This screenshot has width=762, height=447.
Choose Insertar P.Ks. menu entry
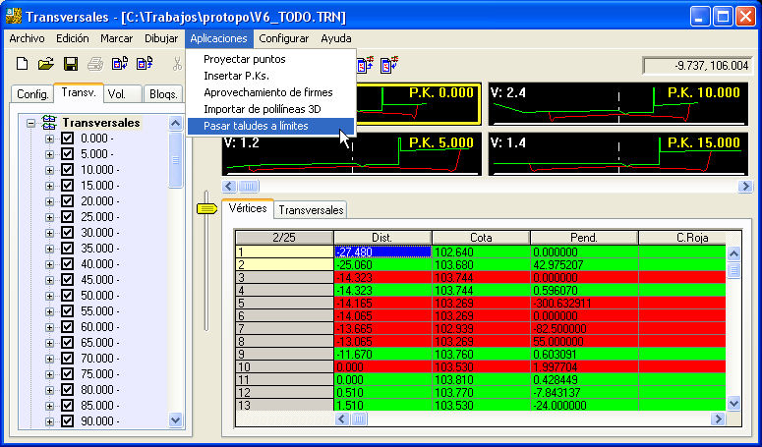[x=271, y=76]
